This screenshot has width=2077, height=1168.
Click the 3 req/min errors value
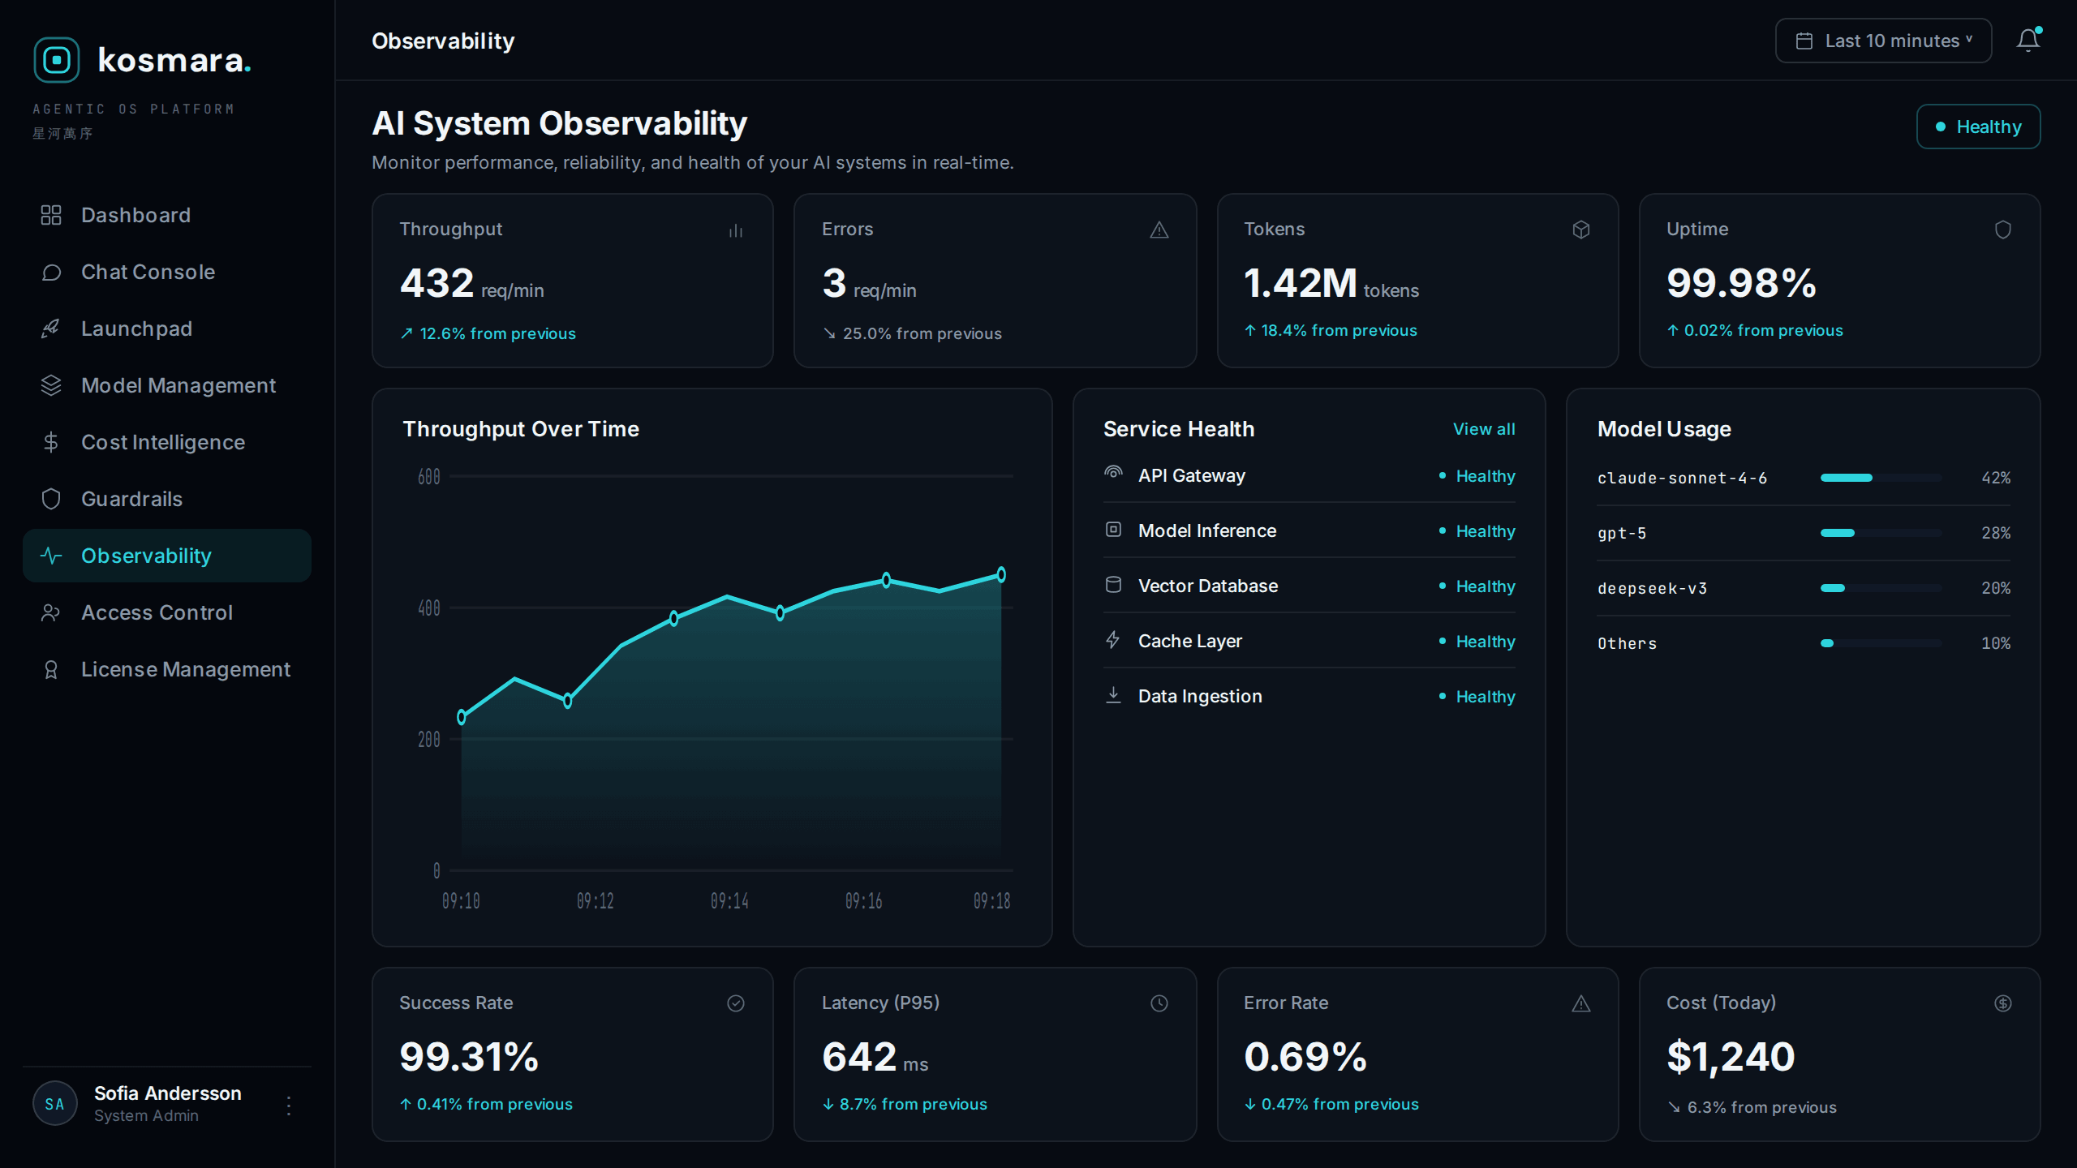click(x=869, y=284)
